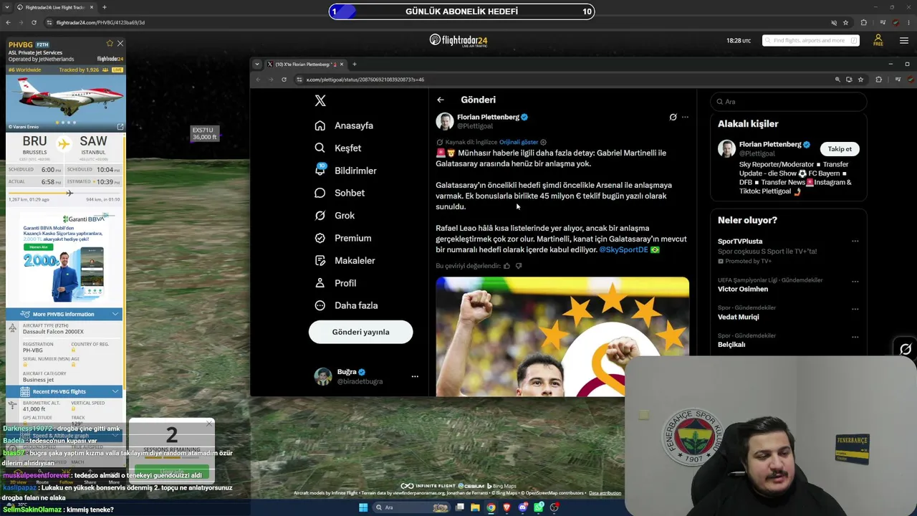The image size is (917, 516).
Task: Select the first dot of aircraft photo carousel
Action: (58, 122)
